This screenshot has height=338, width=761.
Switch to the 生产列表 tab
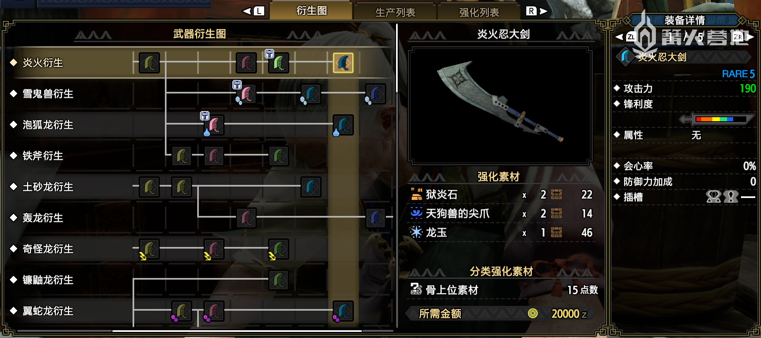pos(395,12)
